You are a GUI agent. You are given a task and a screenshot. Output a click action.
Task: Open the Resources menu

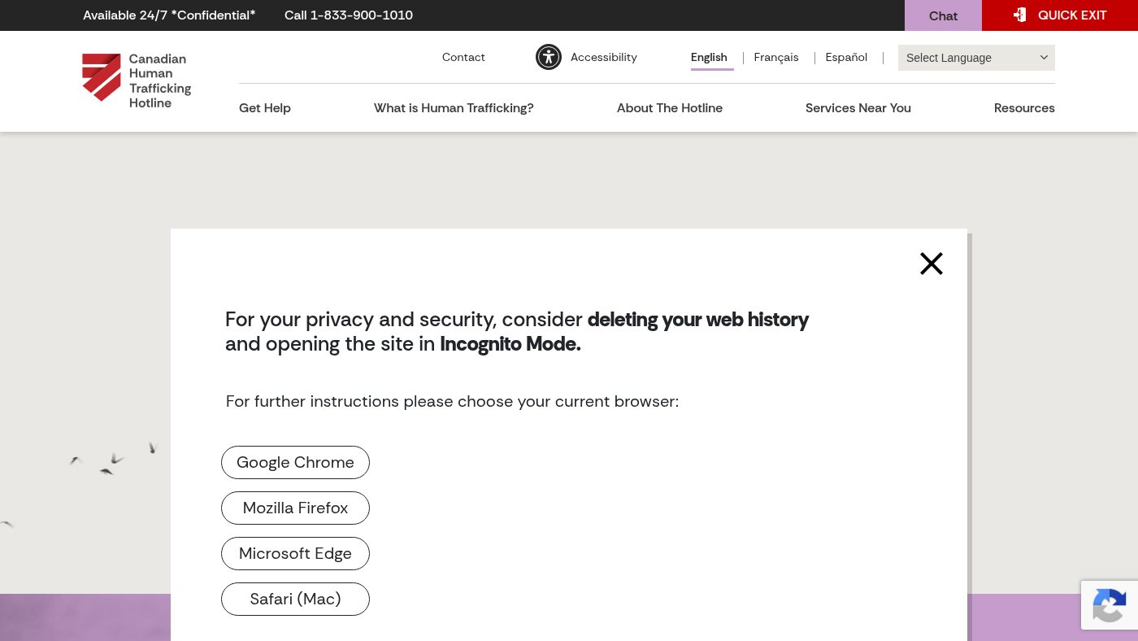click(x=1024, y=107)
